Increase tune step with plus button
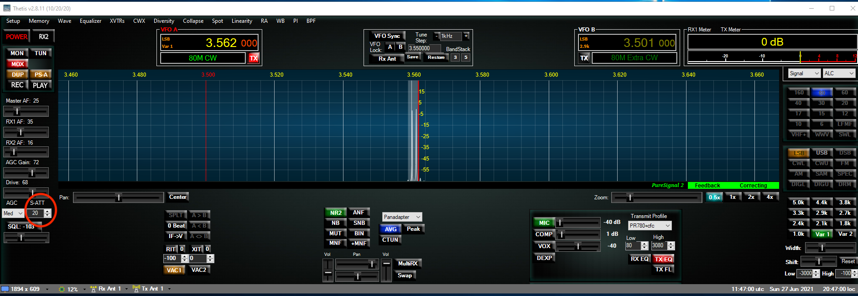 point(466,36)
